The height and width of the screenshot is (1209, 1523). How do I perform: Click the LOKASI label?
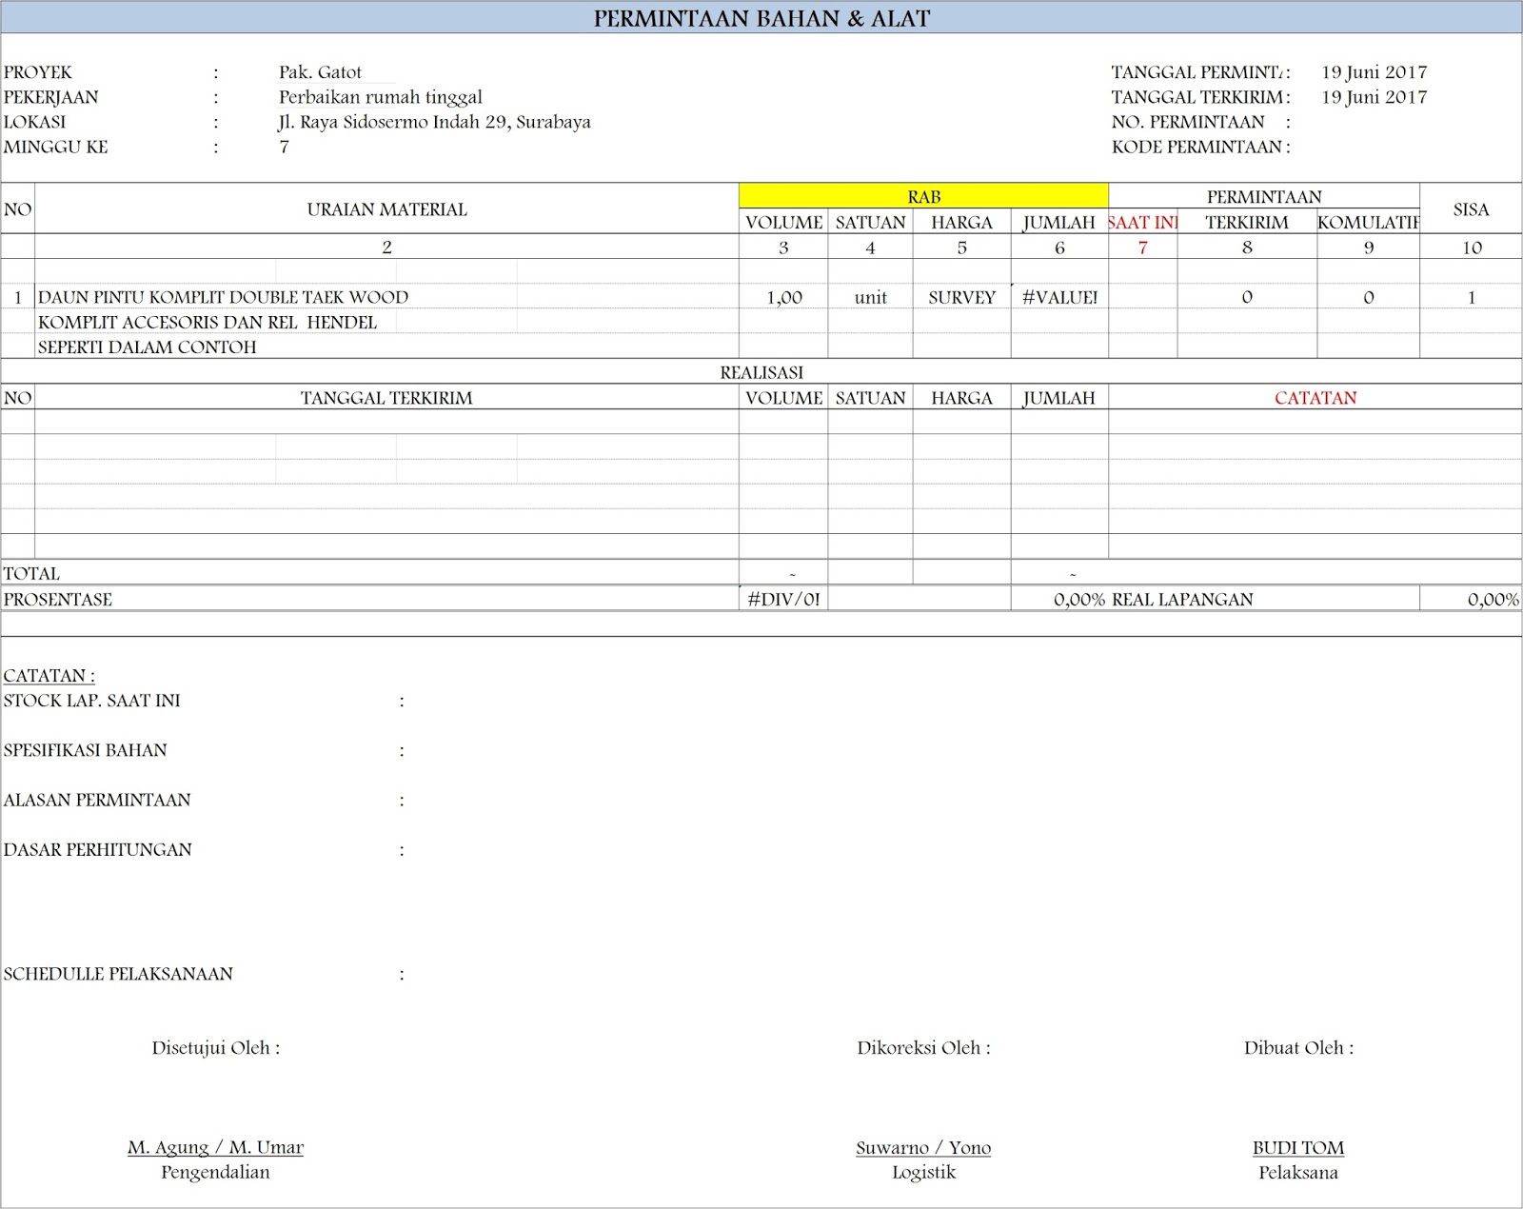35,122
